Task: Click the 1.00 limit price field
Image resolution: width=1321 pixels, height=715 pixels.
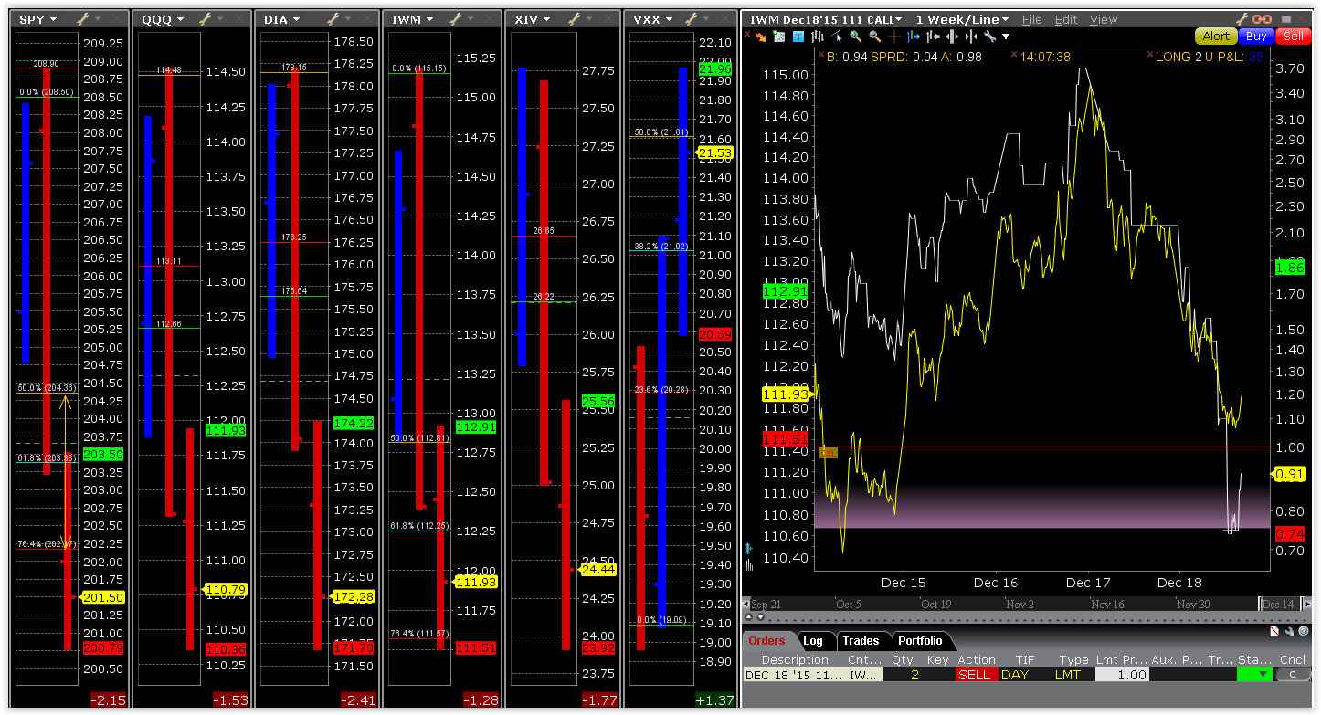Action: pos(1122,675)
